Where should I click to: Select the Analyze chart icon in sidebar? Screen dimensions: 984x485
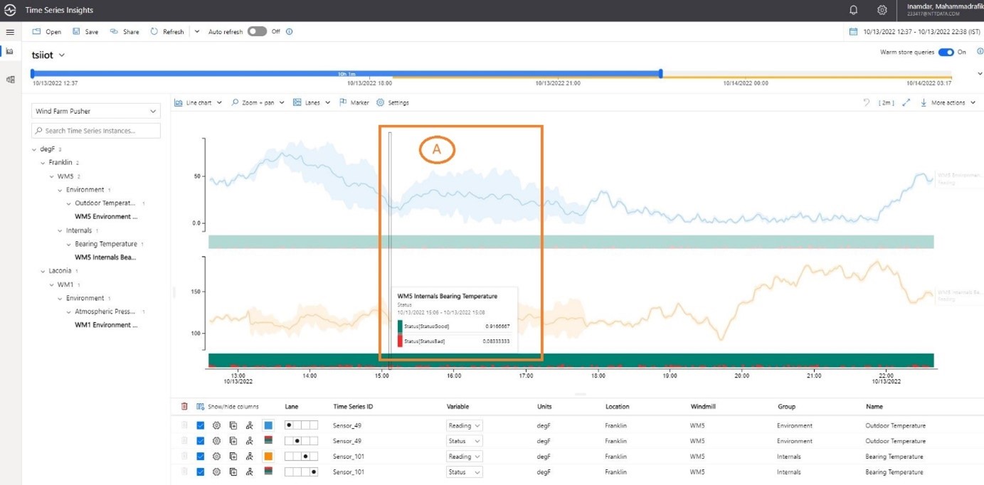tap(10, 51)
